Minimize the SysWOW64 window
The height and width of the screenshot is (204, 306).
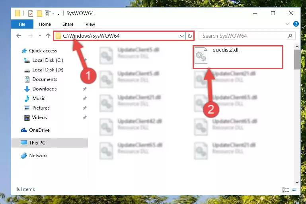click(255, 13)
